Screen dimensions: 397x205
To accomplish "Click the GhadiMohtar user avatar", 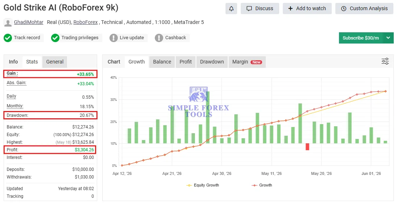I will [8, 22].
